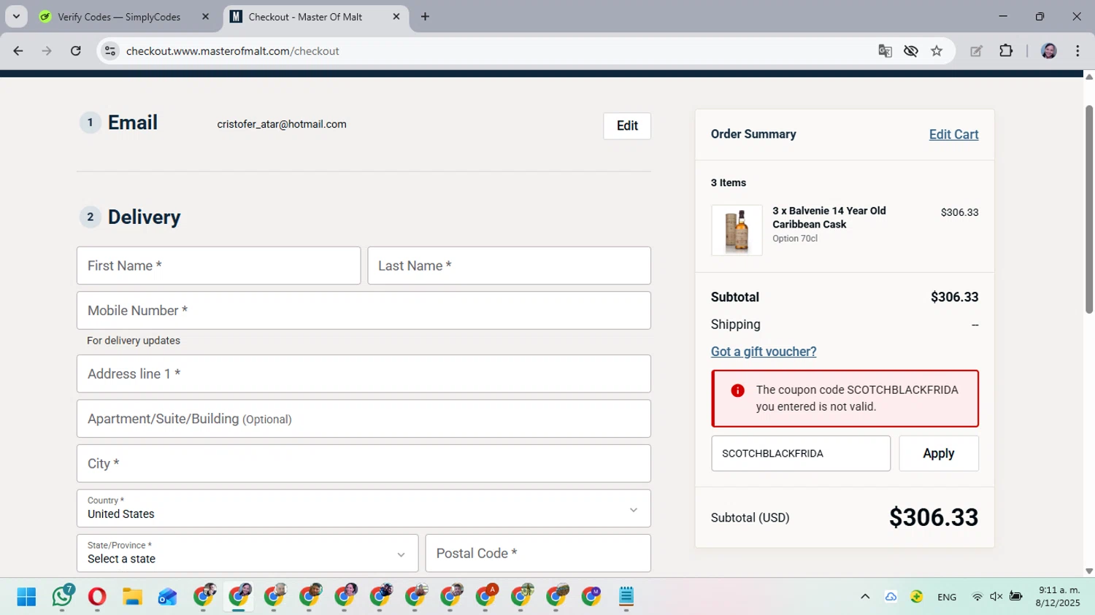Click the page vertical scrollbar thumb
The width and height of the screenshot is (1095, 615).
pos(1089,210)
